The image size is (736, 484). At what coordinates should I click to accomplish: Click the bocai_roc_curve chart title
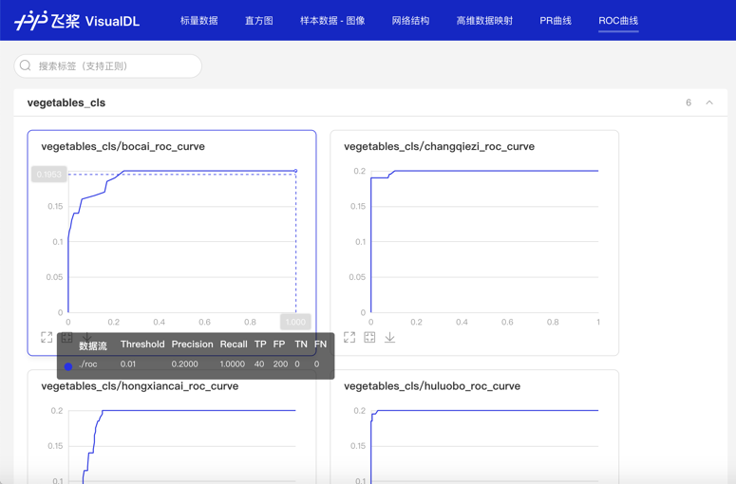point(123,146)
